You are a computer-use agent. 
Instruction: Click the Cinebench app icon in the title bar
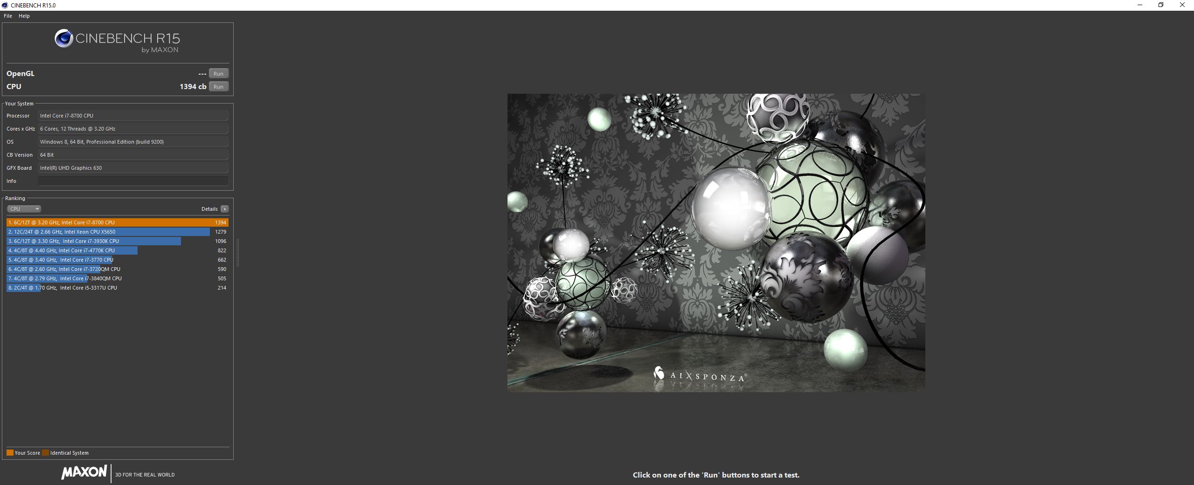(x=5, y=5)
